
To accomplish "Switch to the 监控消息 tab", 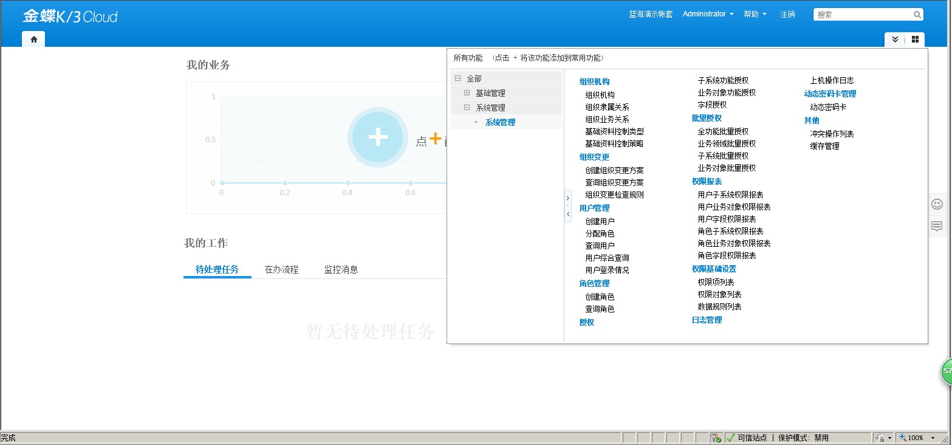I will (x=341, y=269).
